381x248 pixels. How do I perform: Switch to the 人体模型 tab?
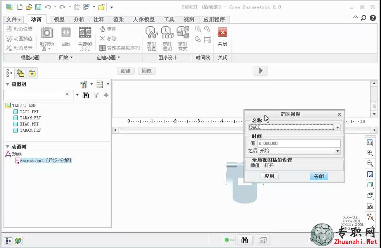[144, 19]
